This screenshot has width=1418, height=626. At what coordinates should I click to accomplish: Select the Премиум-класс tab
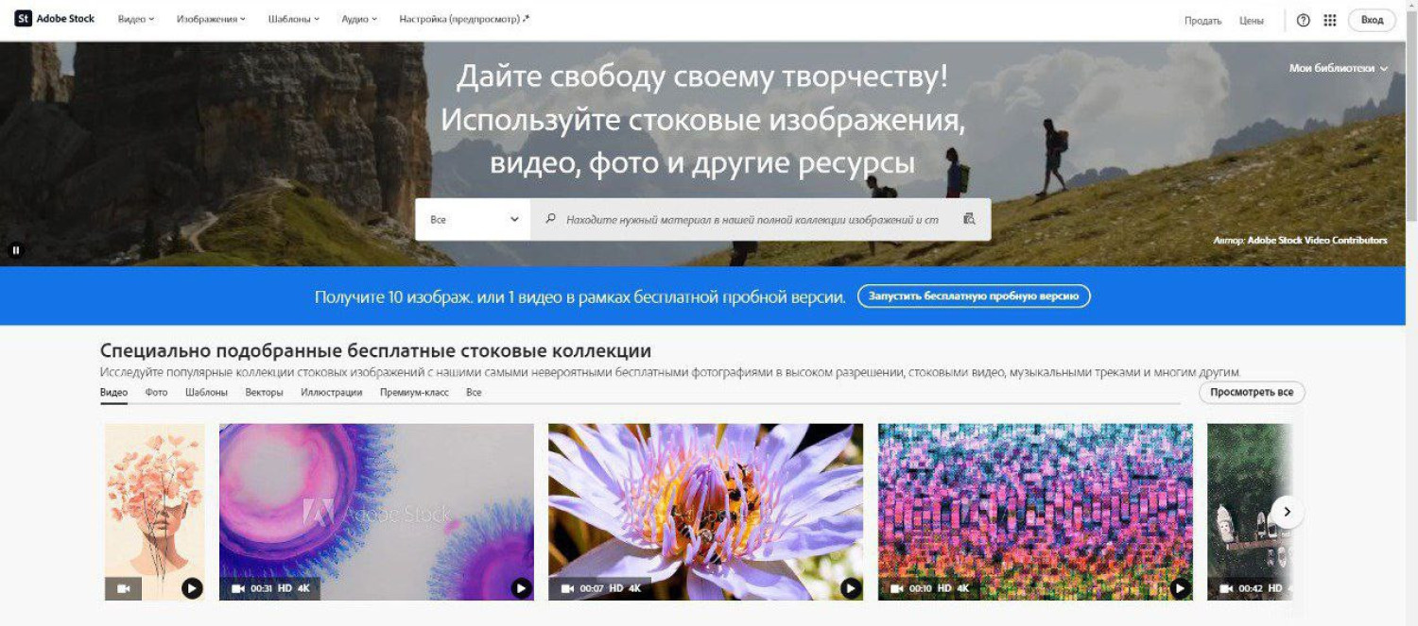(x=414, y=392)
